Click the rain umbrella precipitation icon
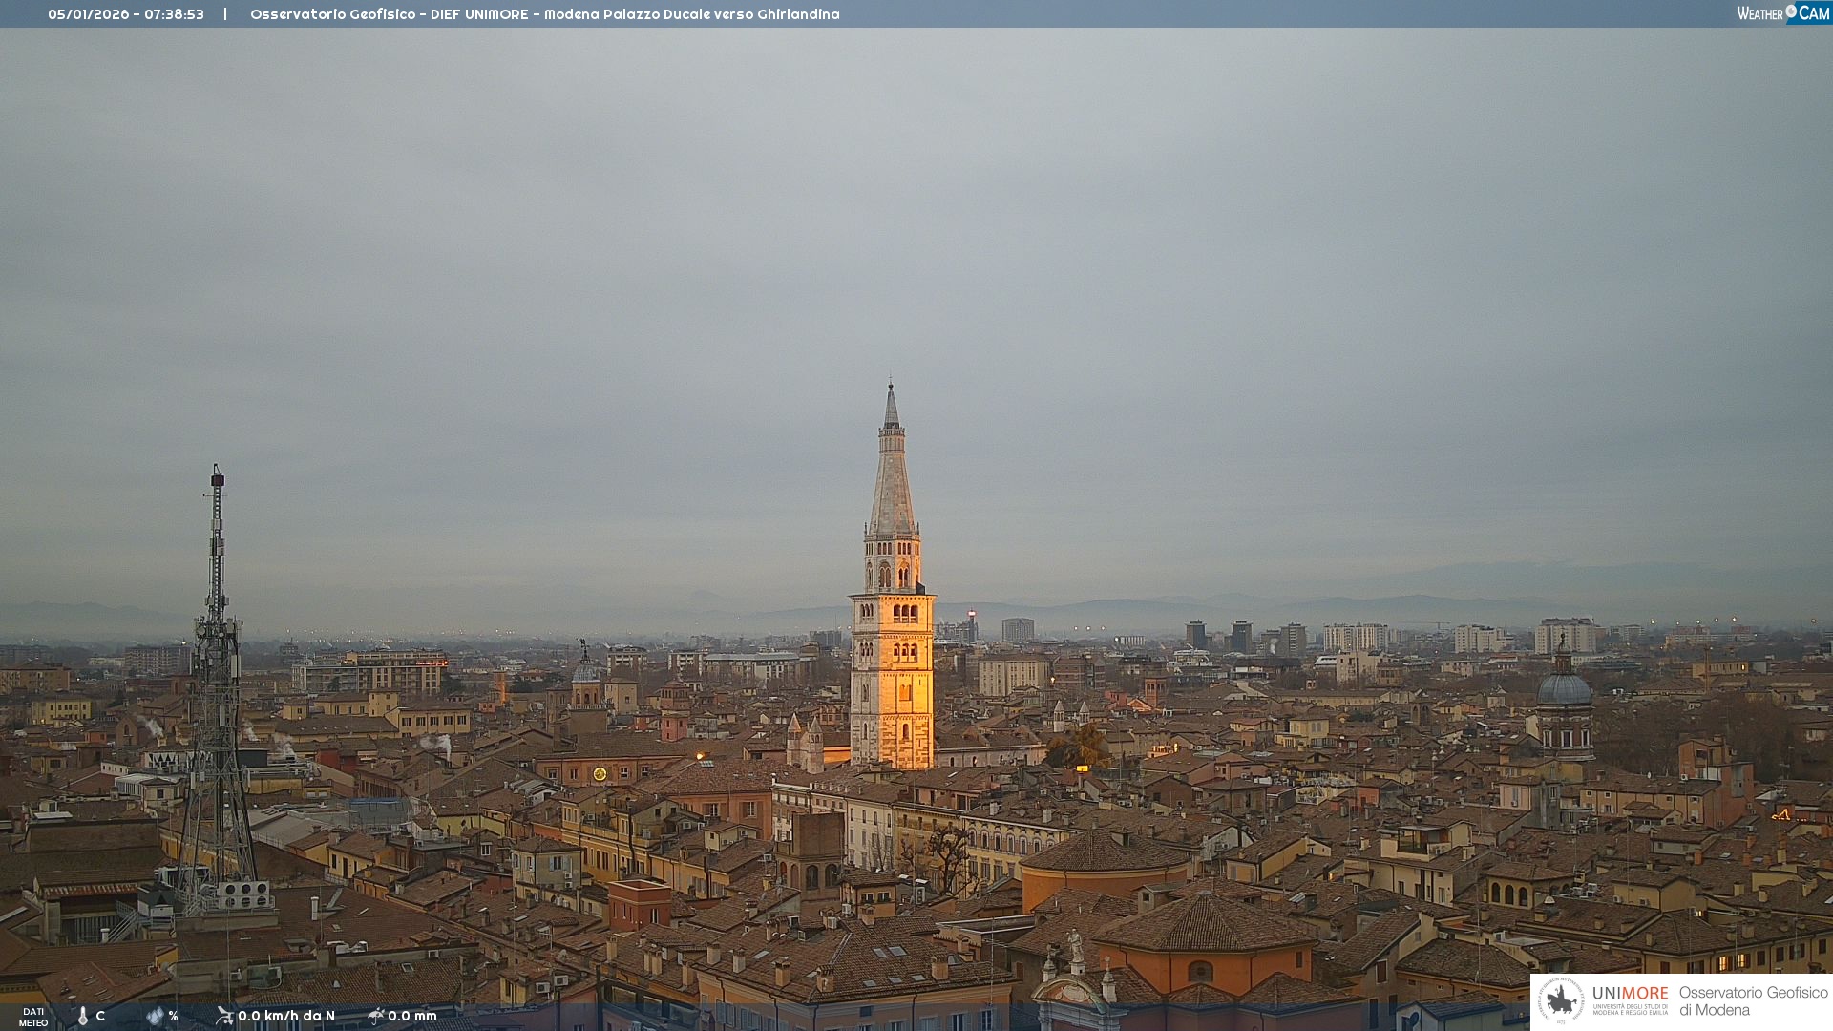Image resolution: width=1833 pixels, height=1031 pixels. (x=375, y=1016)
